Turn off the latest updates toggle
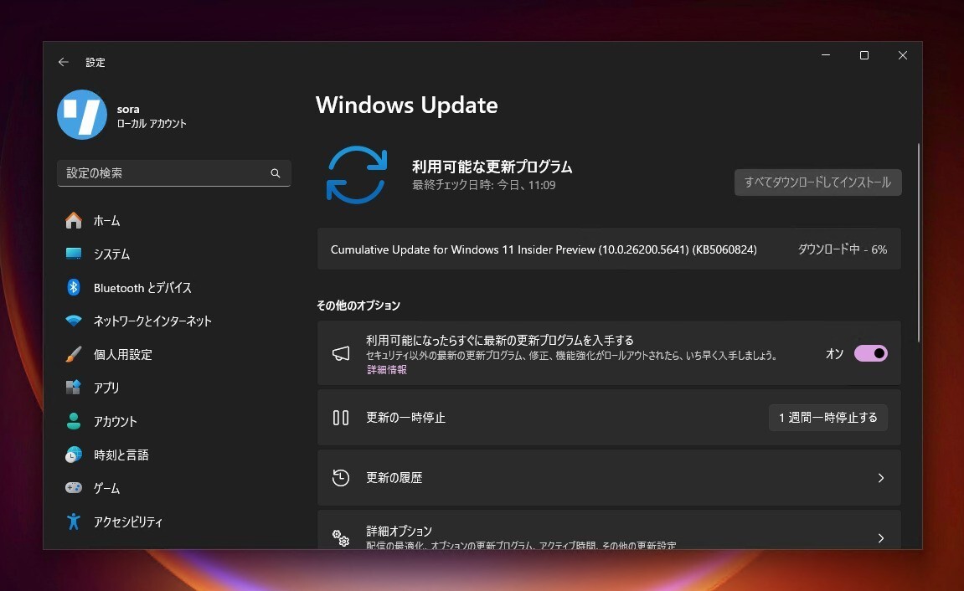 coord(870,353)
